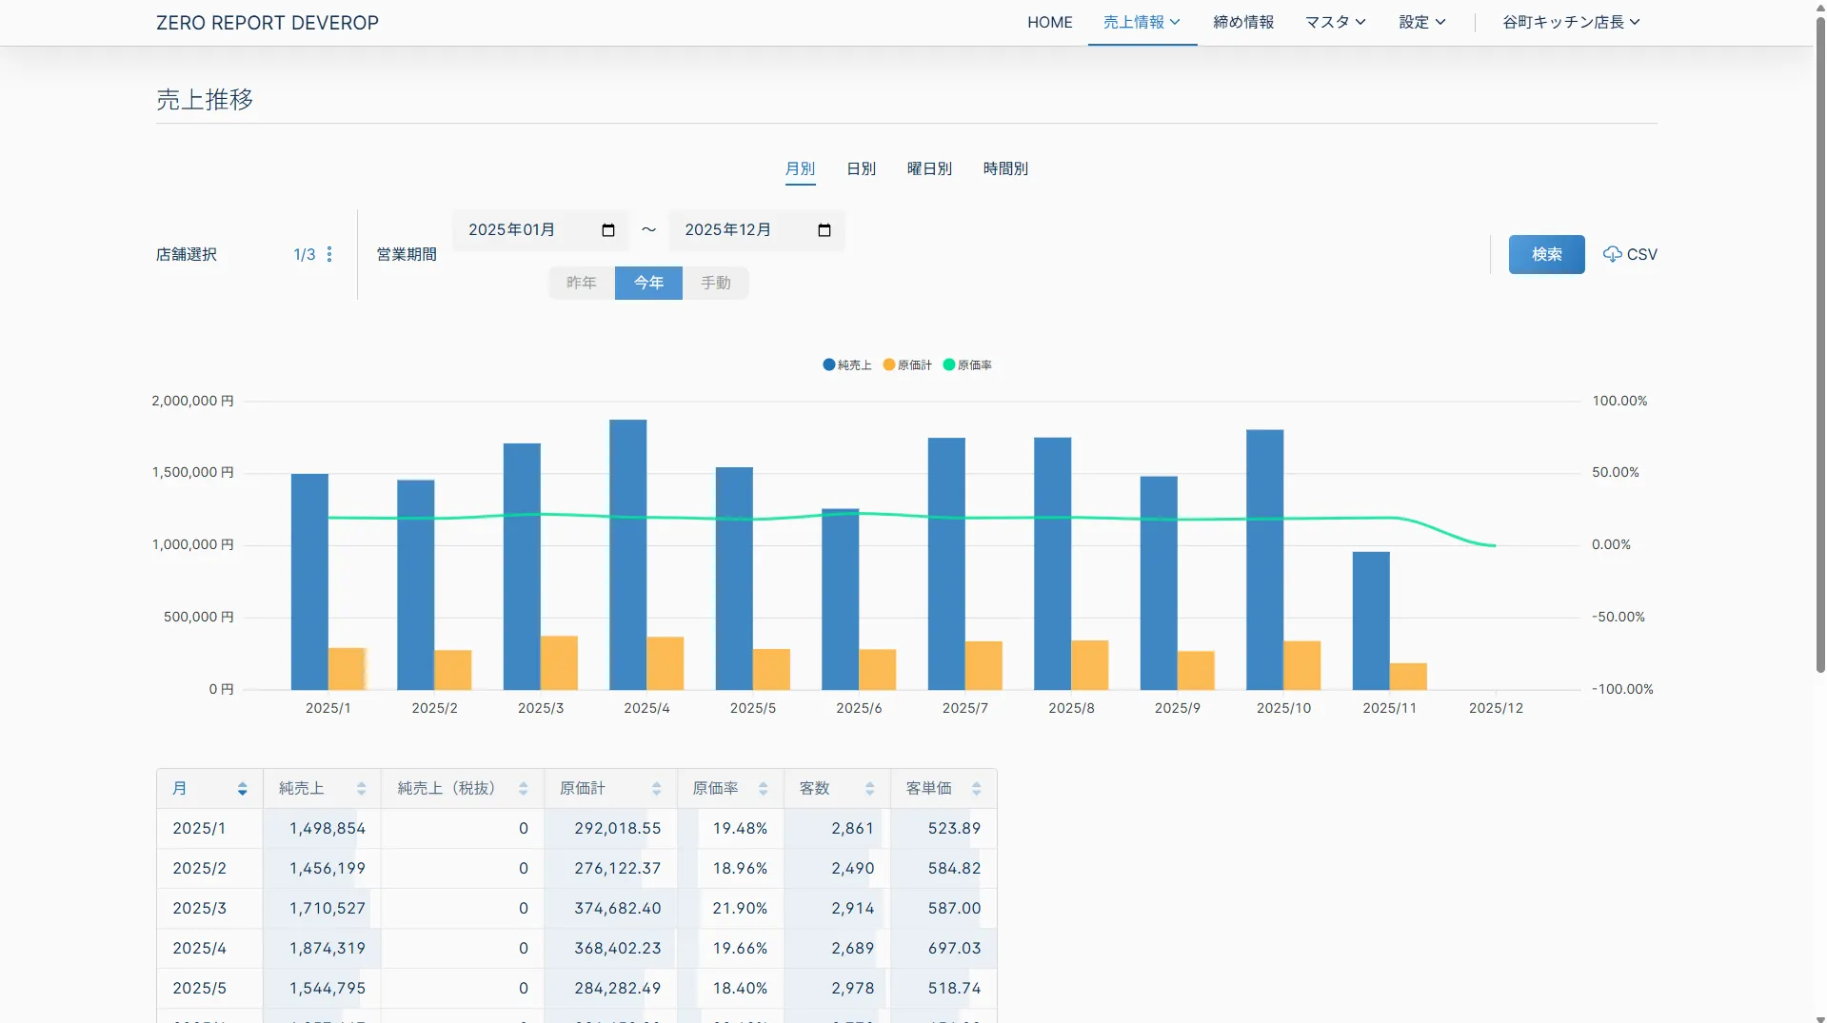Viewport: 1827px width, 1023px height.
Task: Go to HOME in the navigation
Action: 1049,22
